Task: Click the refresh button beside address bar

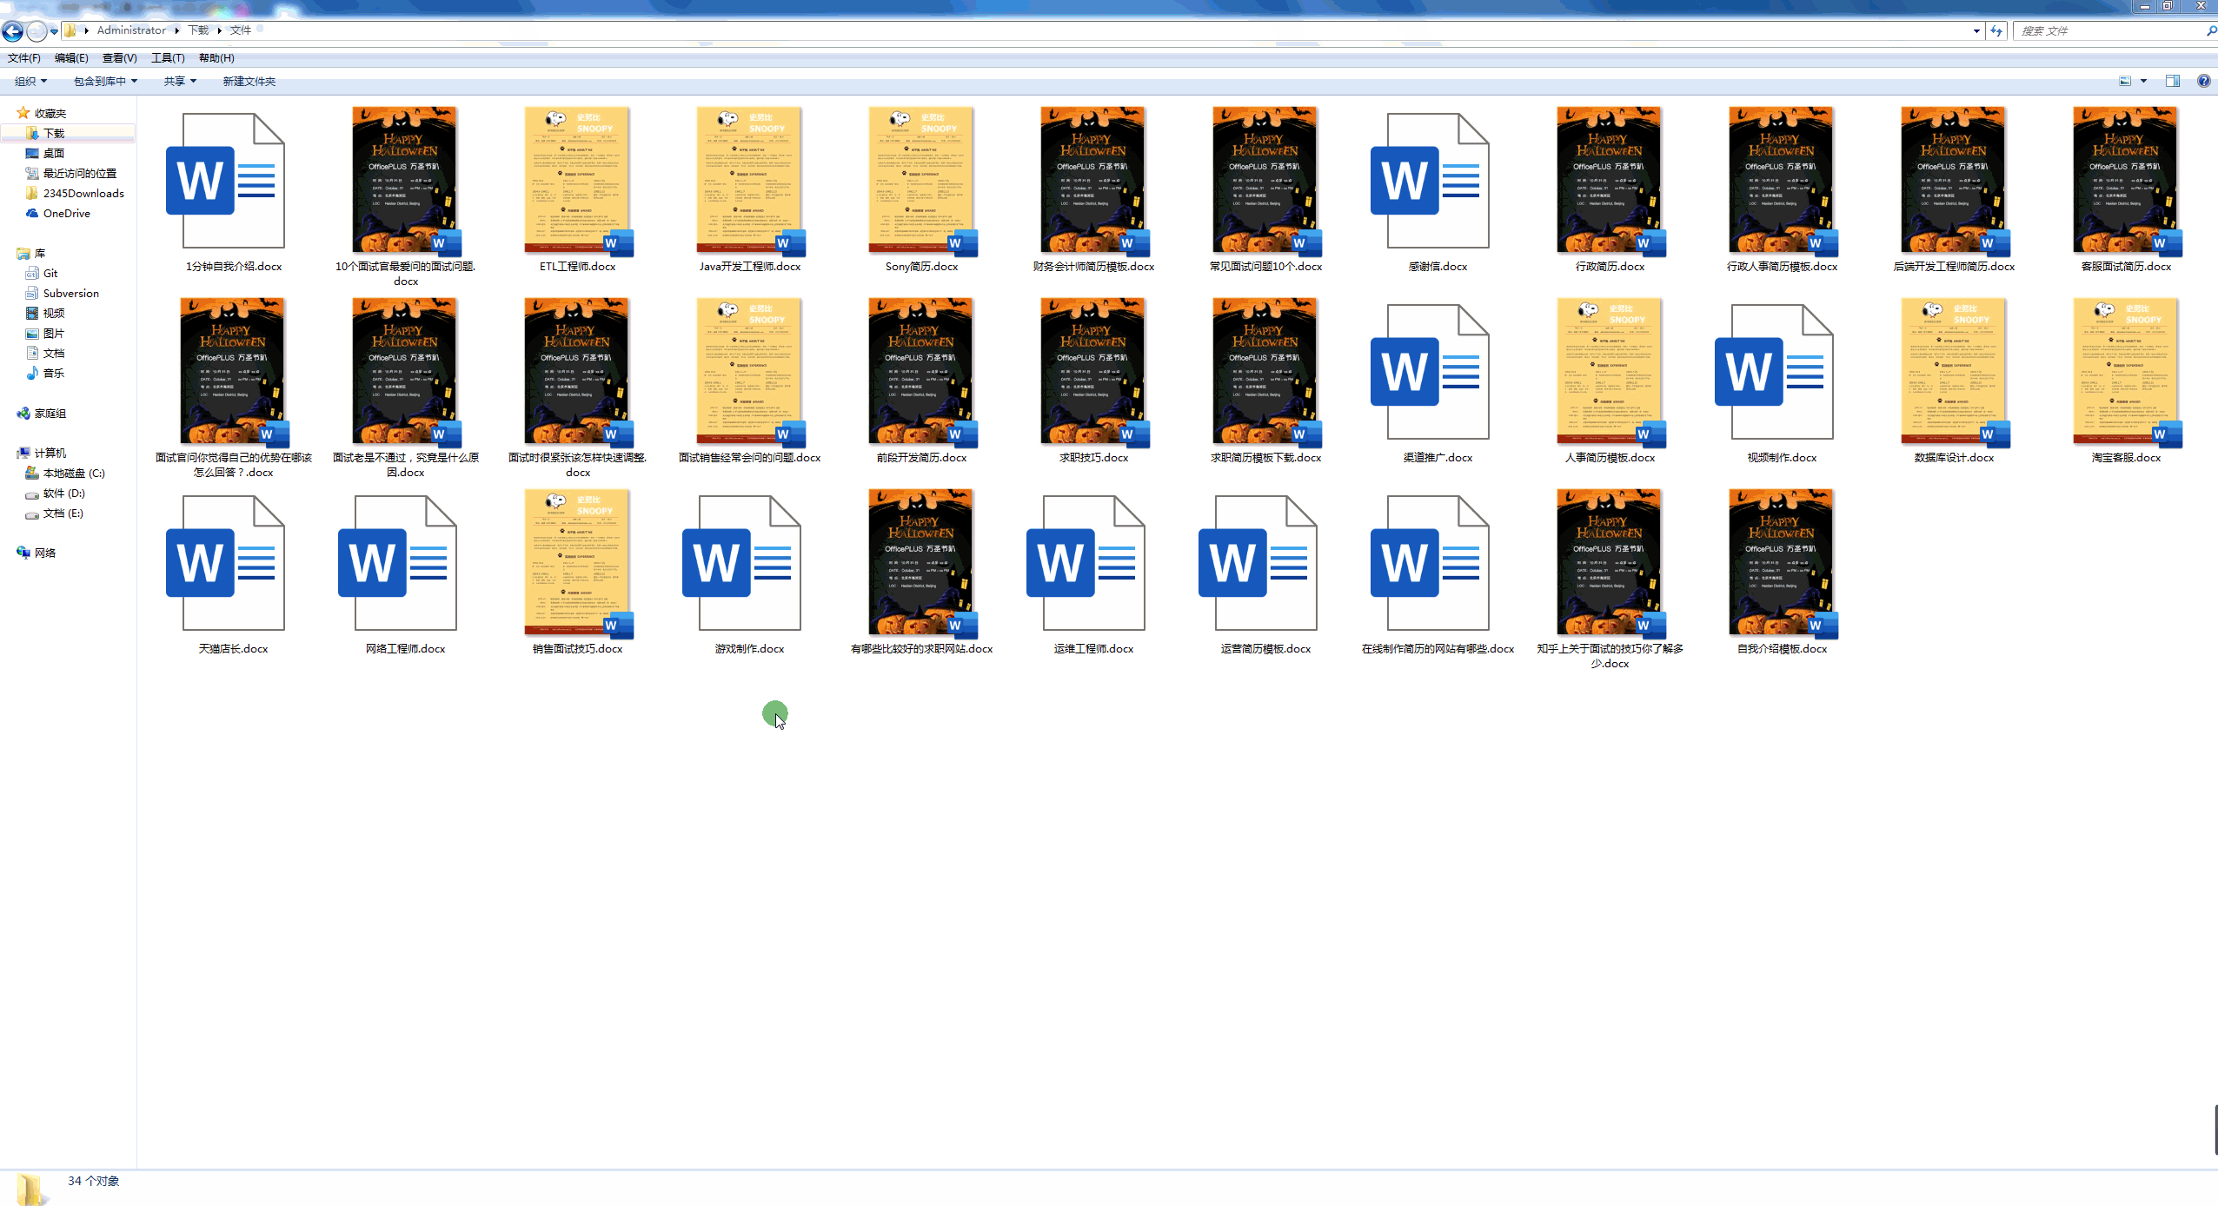Action: click(1996, 30)
